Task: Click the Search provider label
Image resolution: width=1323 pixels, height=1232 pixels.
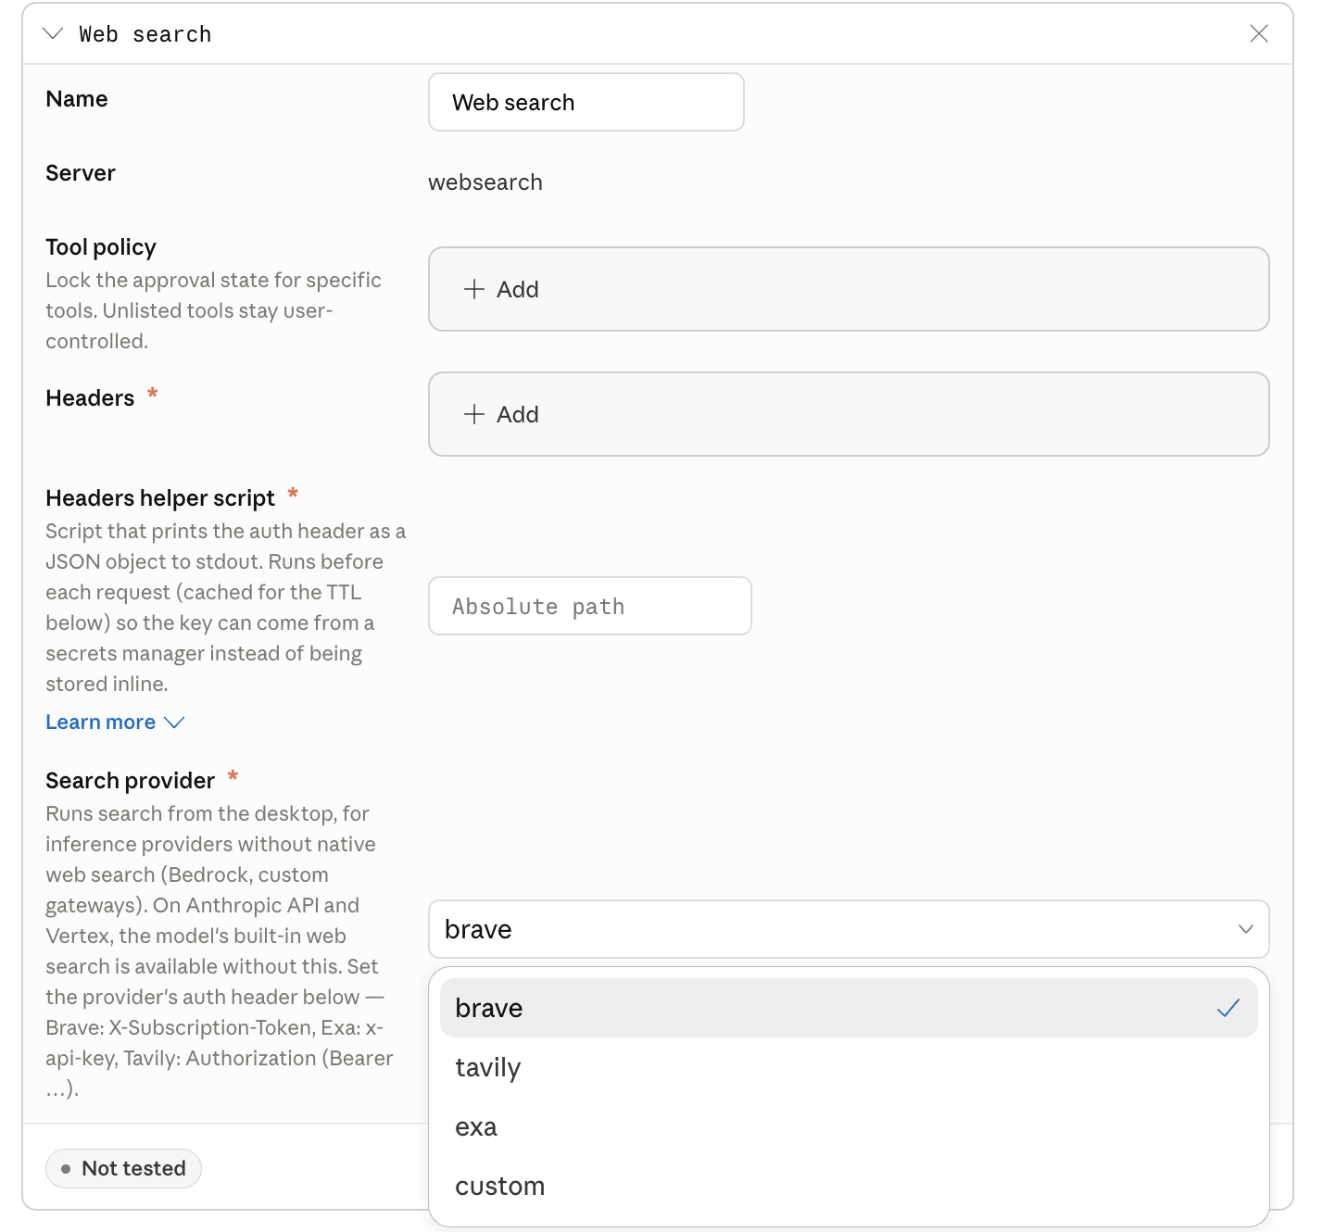Action: point(131,781)
